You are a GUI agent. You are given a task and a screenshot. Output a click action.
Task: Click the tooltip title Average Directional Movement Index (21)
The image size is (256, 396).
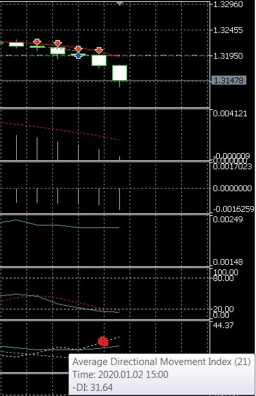[161, 362]
